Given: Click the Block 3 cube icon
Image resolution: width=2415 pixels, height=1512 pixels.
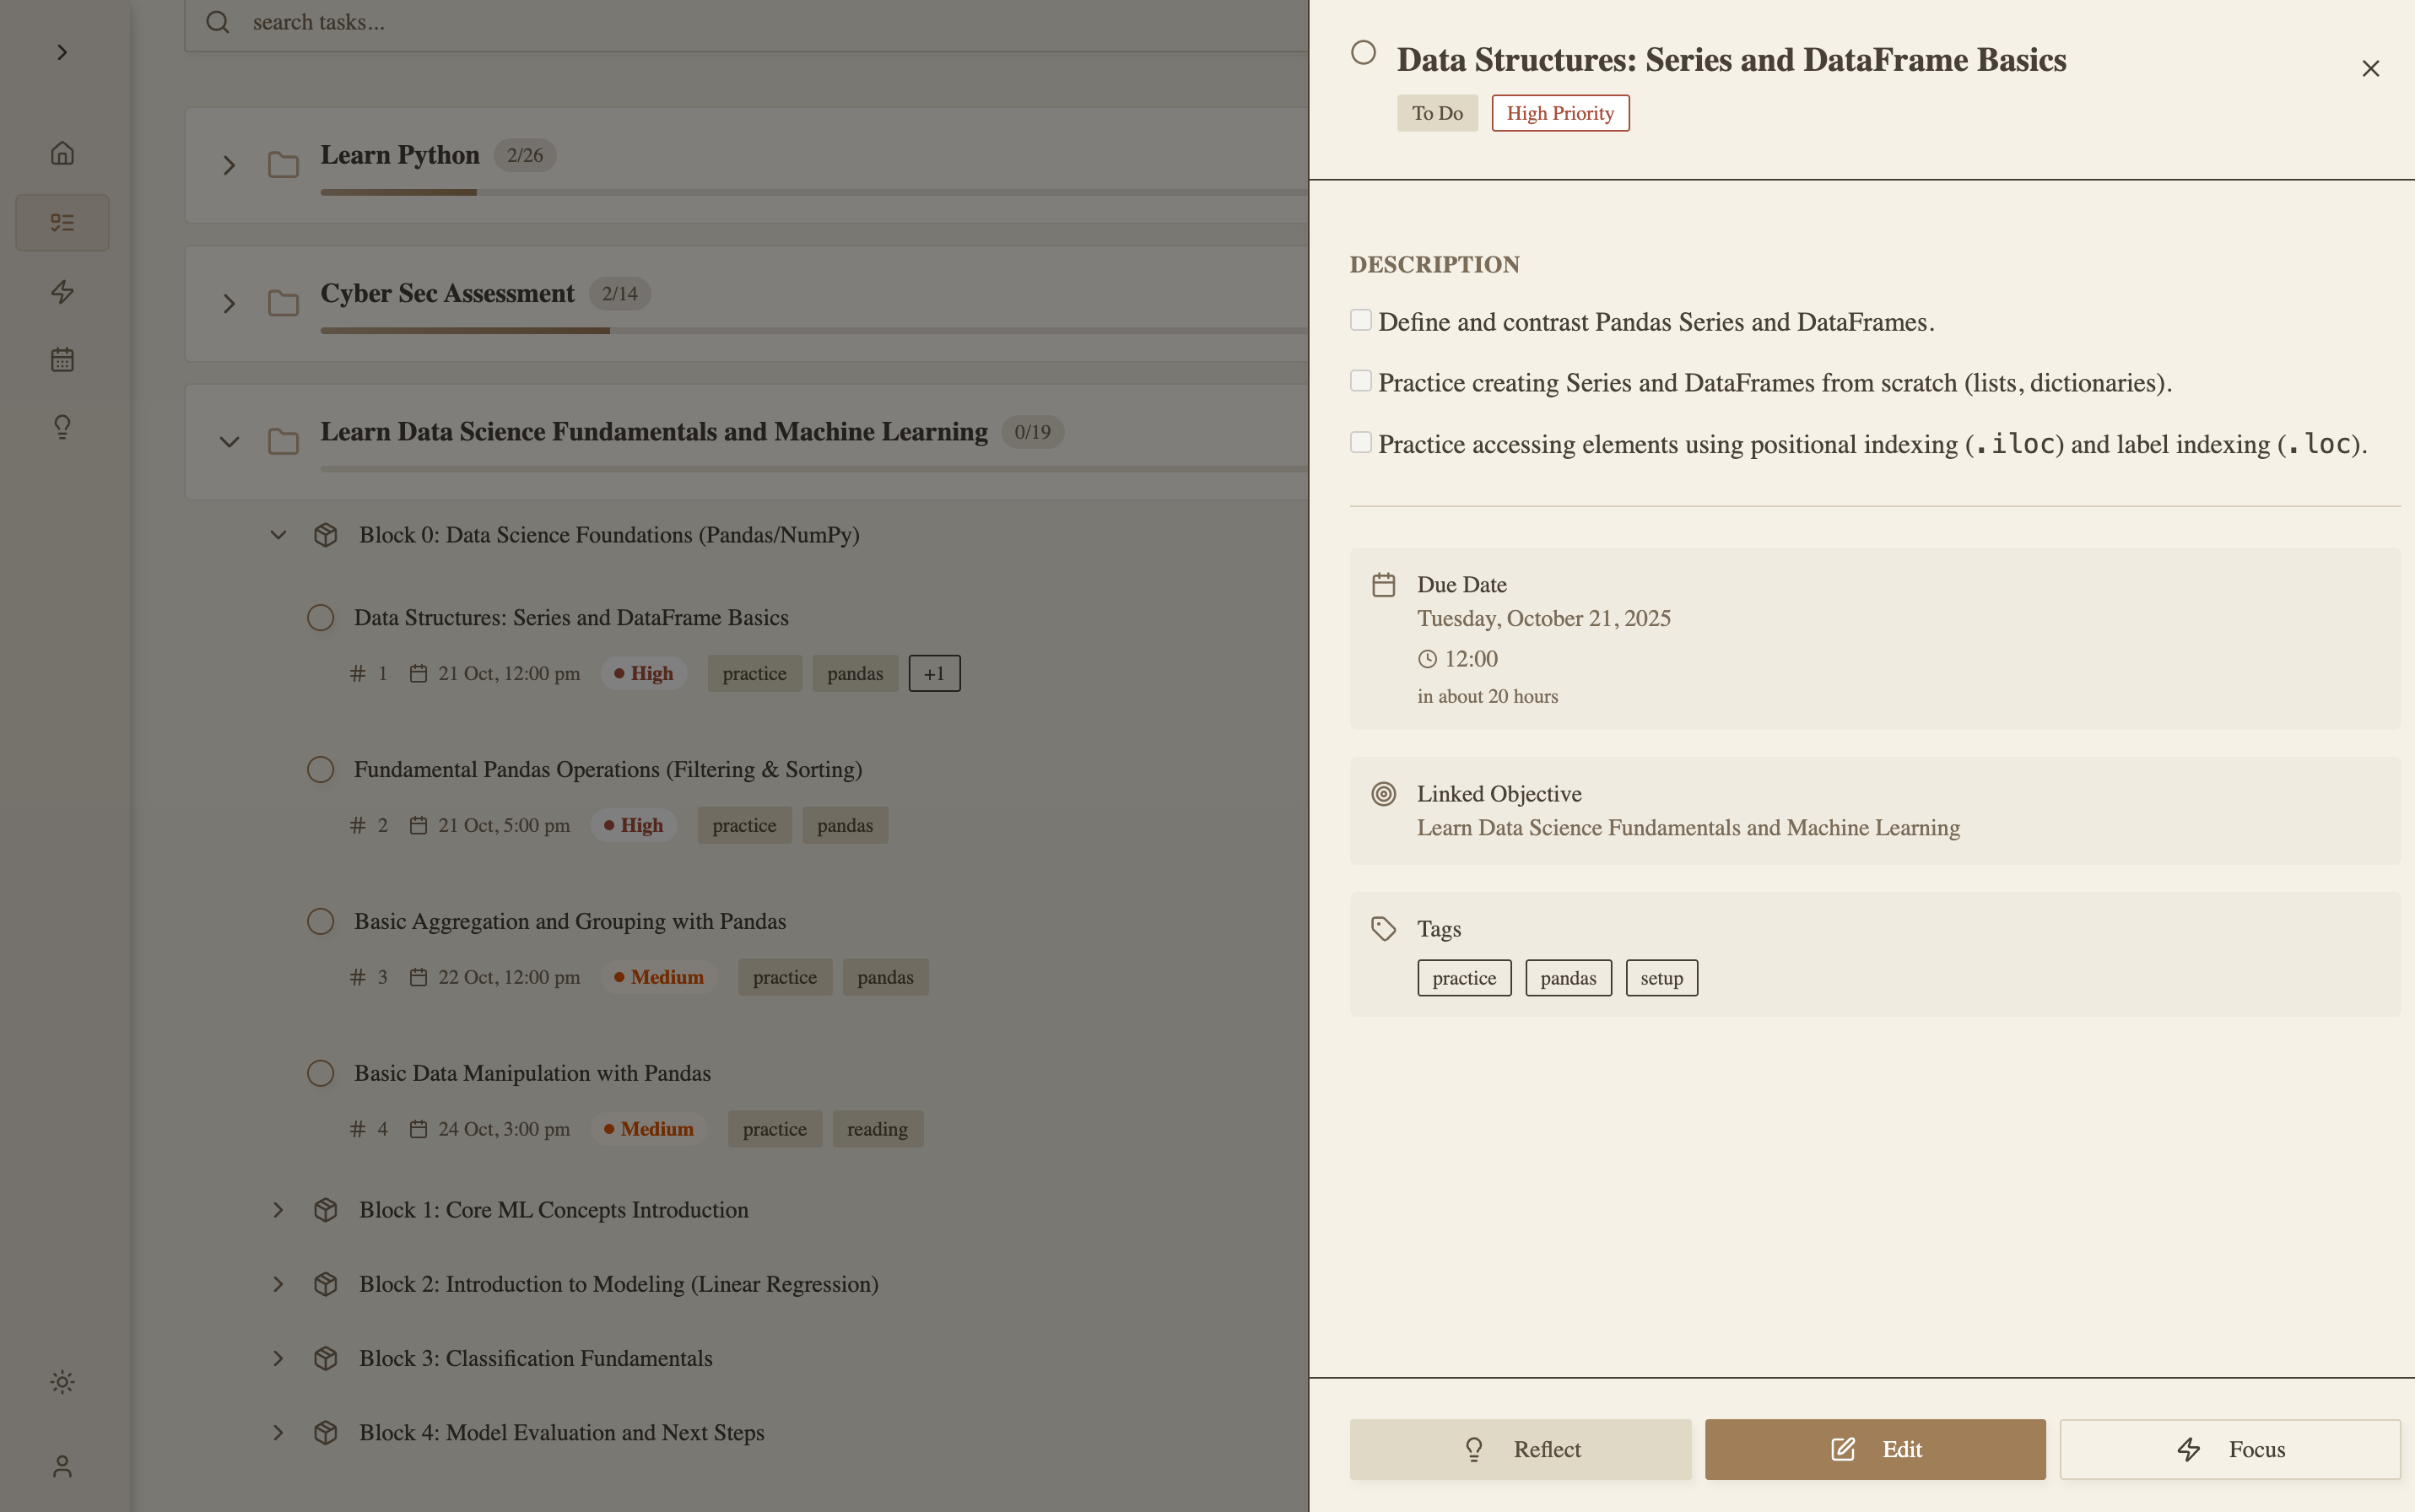Looking at the screenshot, I should pos(325,1358).
